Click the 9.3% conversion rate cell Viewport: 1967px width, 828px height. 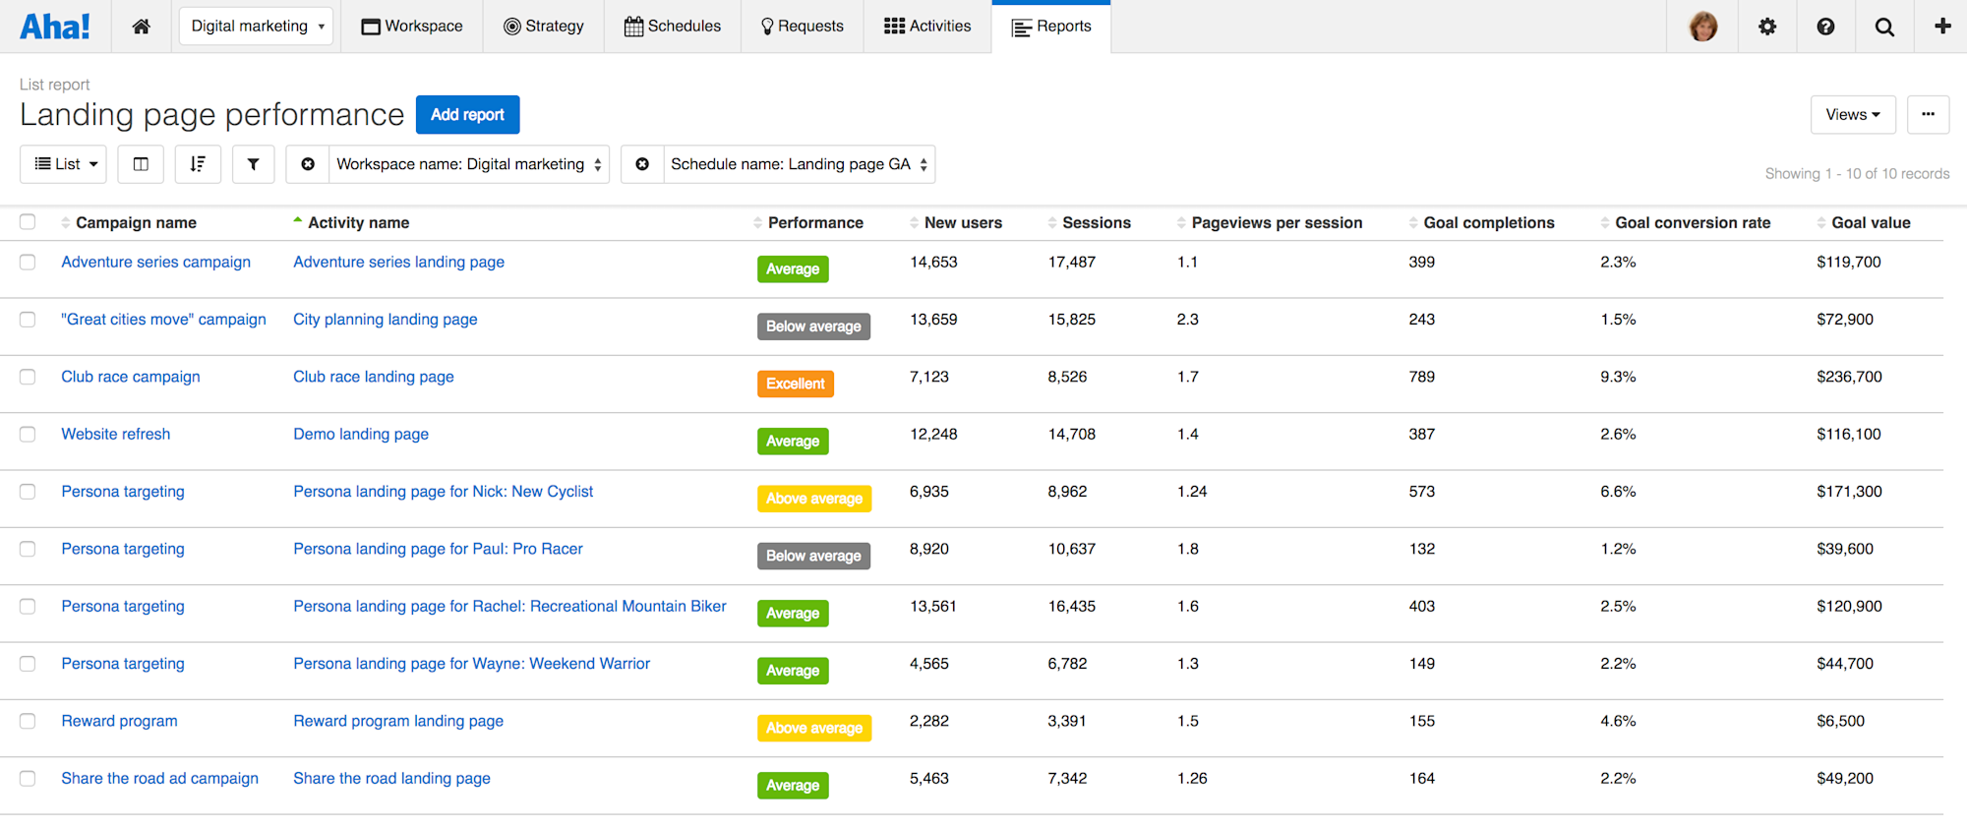pyautogui.click(x=1618, y=377)
